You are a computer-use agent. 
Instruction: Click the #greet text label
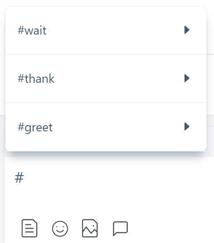[x=35, y=127]
